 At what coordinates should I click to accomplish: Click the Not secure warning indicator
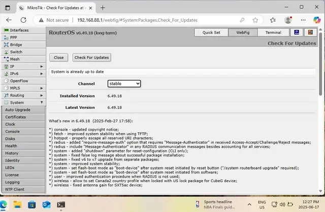pos(54,20)
